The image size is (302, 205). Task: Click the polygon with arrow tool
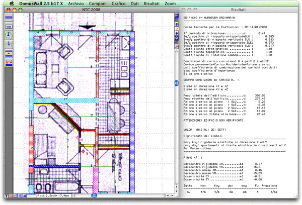[9, 36]
